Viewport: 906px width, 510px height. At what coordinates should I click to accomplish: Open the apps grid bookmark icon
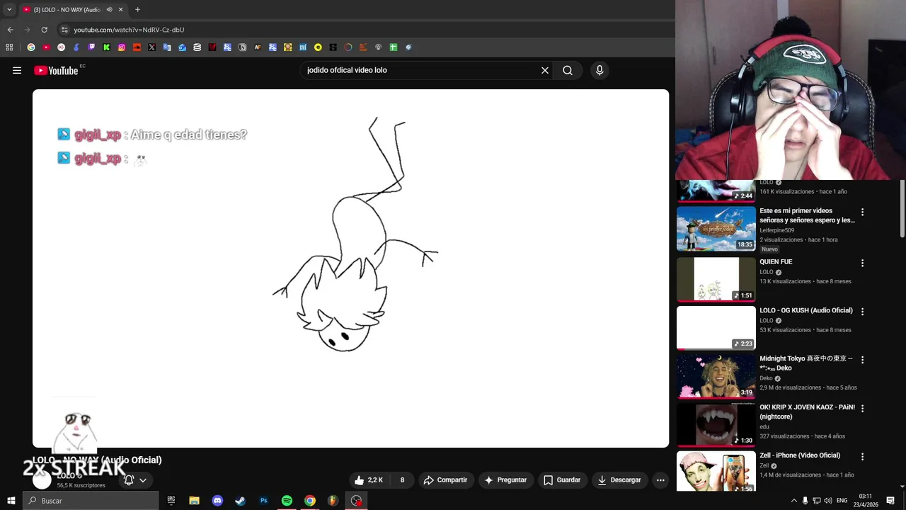(x=9, y=47)
